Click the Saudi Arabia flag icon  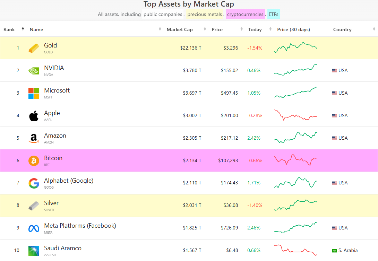click(334, 251)
